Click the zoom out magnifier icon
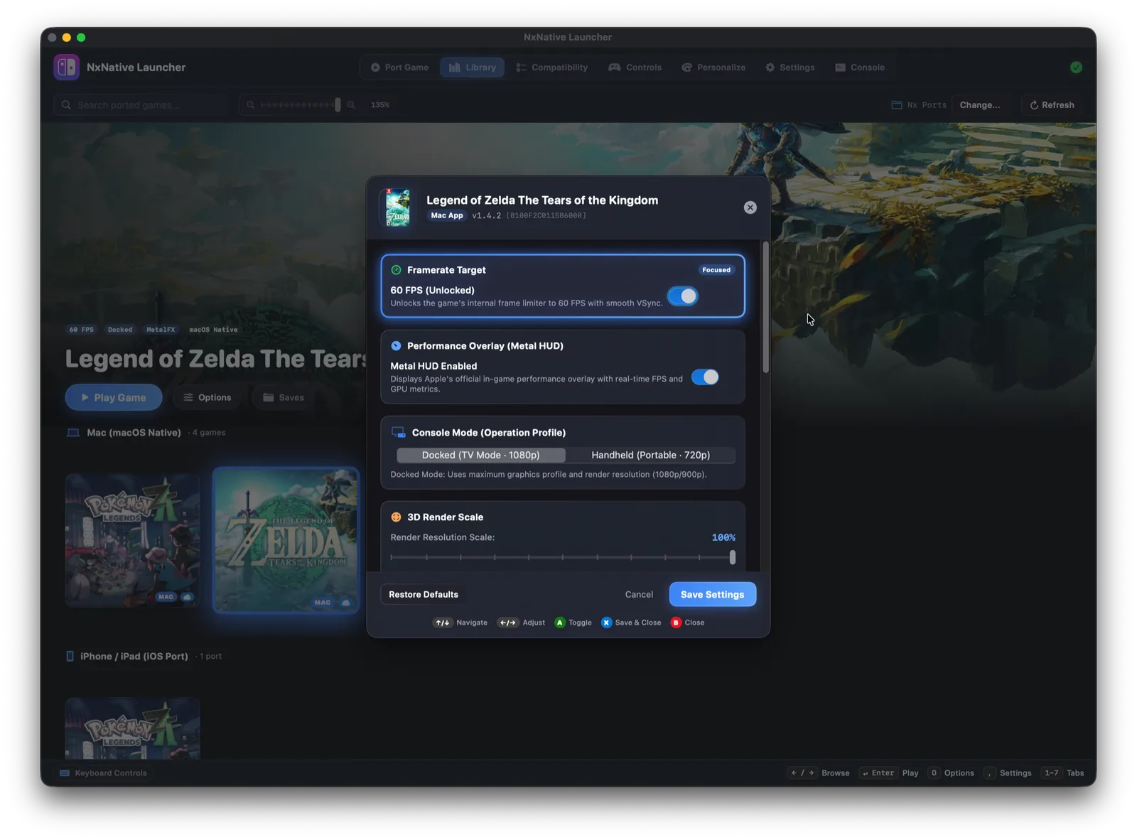Viewport: 1137px width, 840px height. pos(250,105)
